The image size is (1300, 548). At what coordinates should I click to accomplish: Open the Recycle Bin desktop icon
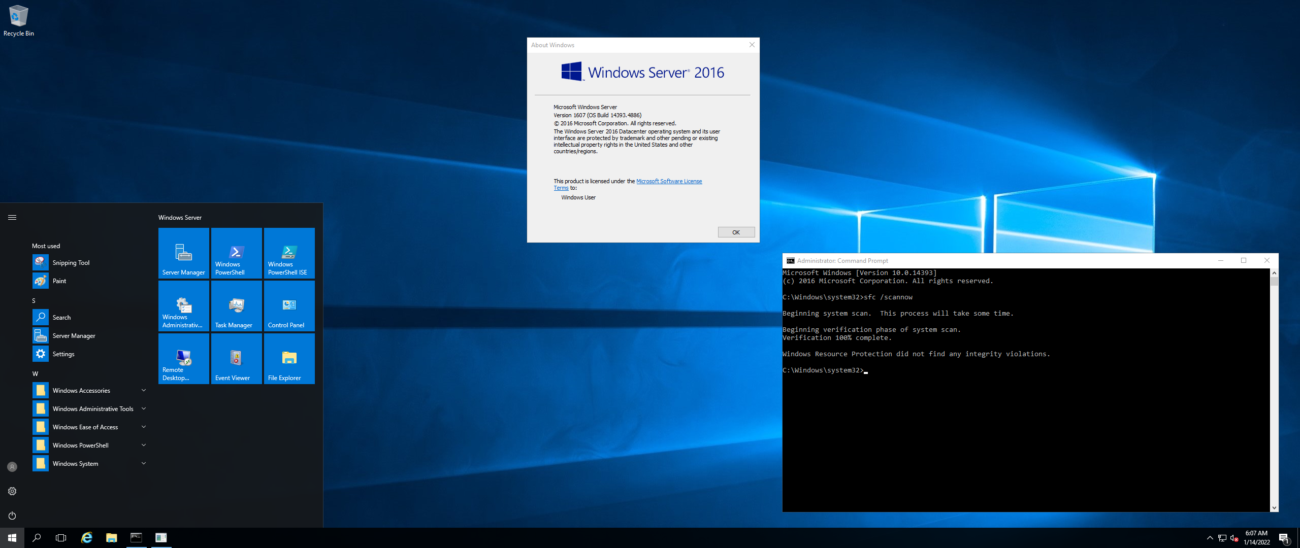click(18, 21)
